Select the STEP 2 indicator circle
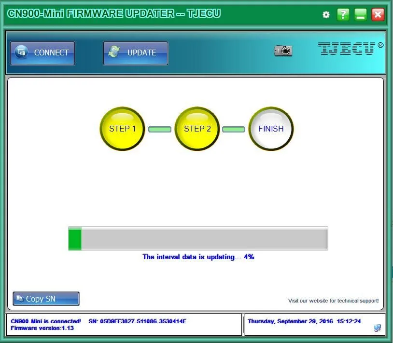 [197, 129]
